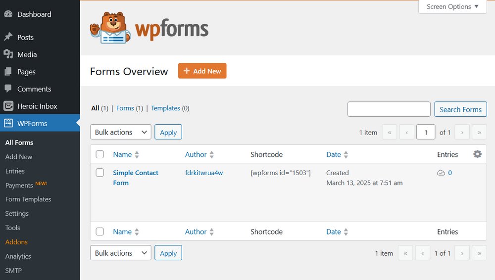
Task: Click top previous page arrow button
Action: [x=406, y=132]
